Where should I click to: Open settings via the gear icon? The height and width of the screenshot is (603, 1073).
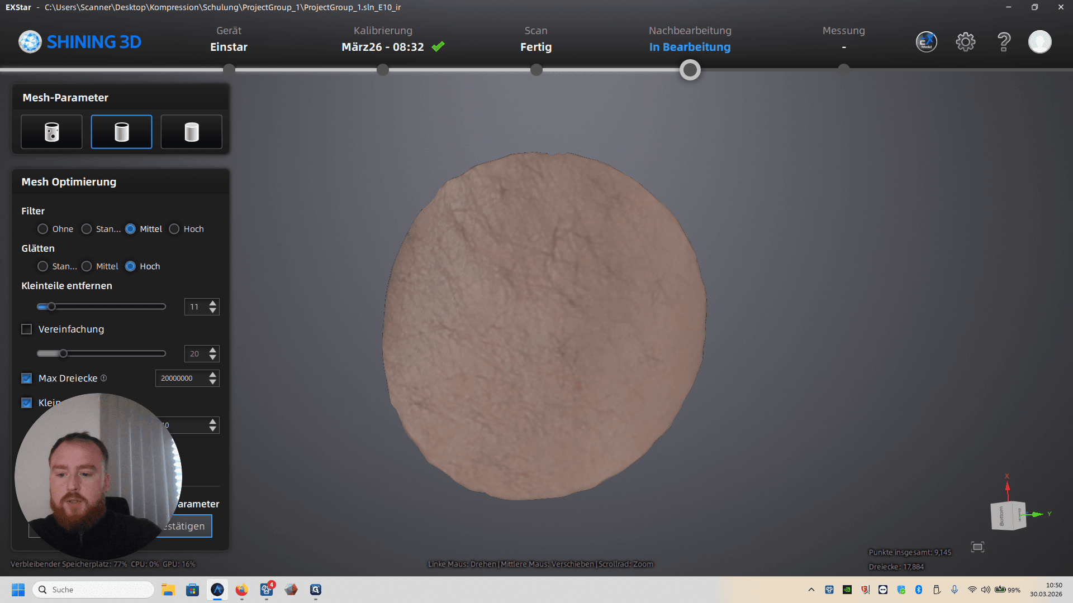(965, 42)
